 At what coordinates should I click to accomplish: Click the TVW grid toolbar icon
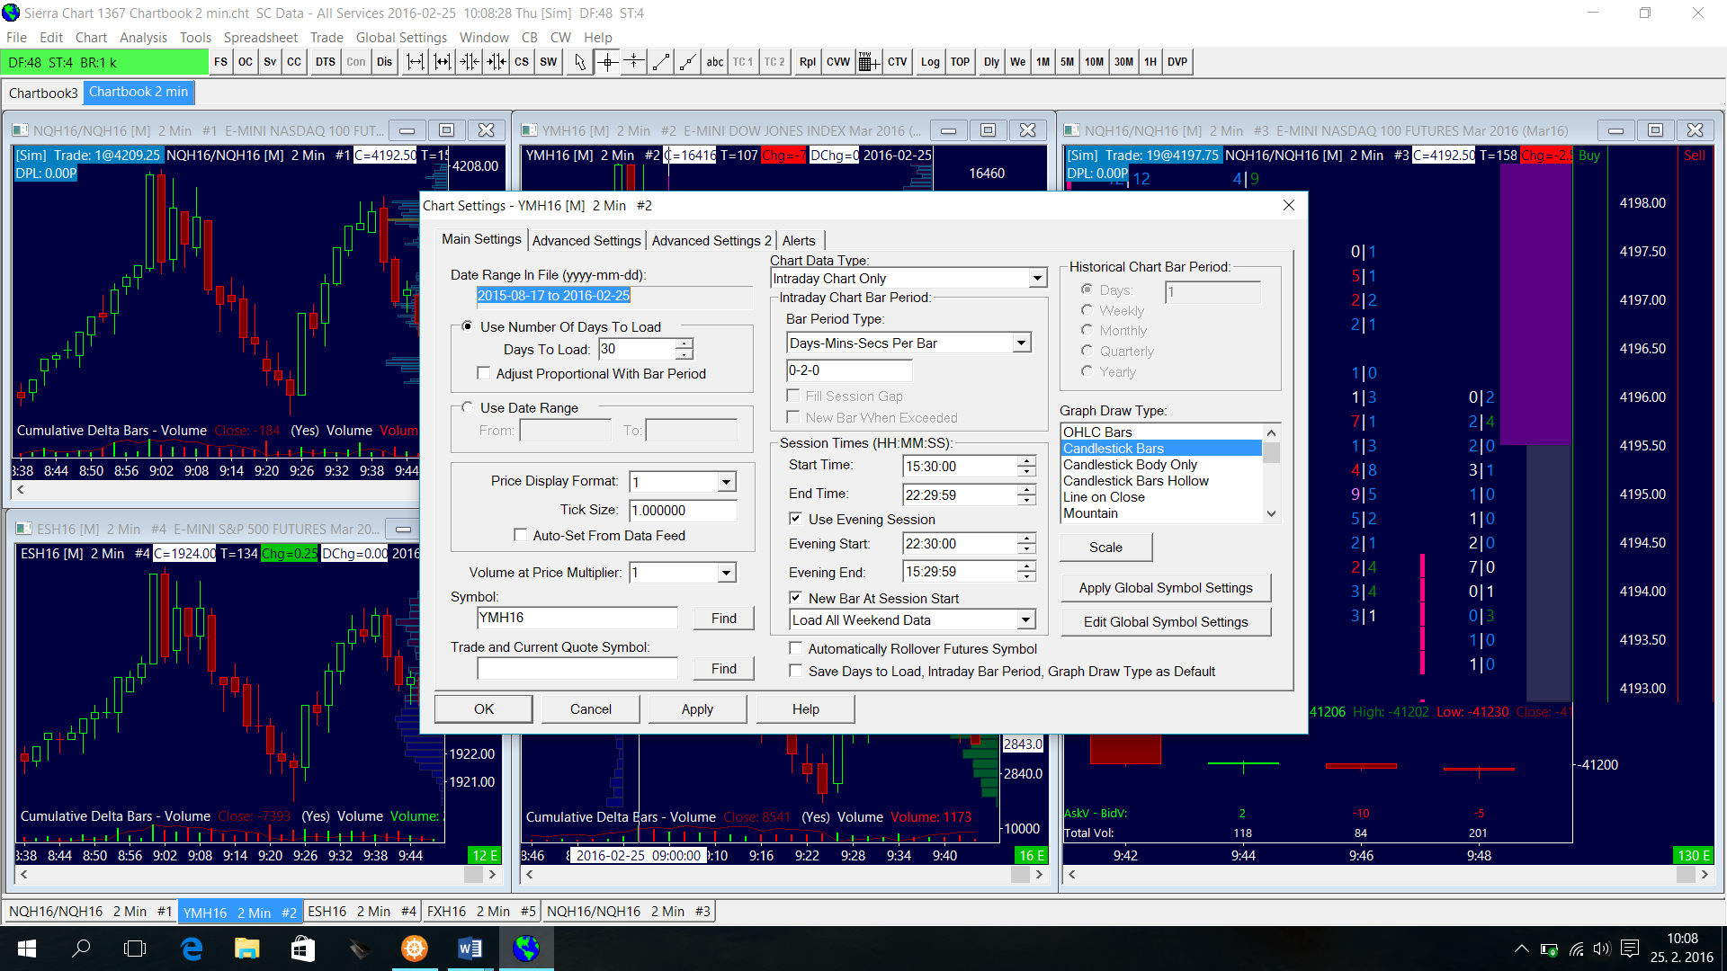click(868, 62)
